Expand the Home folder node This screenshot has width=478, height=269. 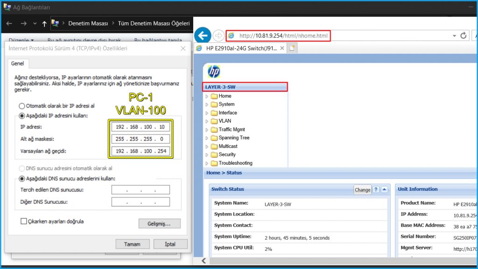tap(207, 96)
